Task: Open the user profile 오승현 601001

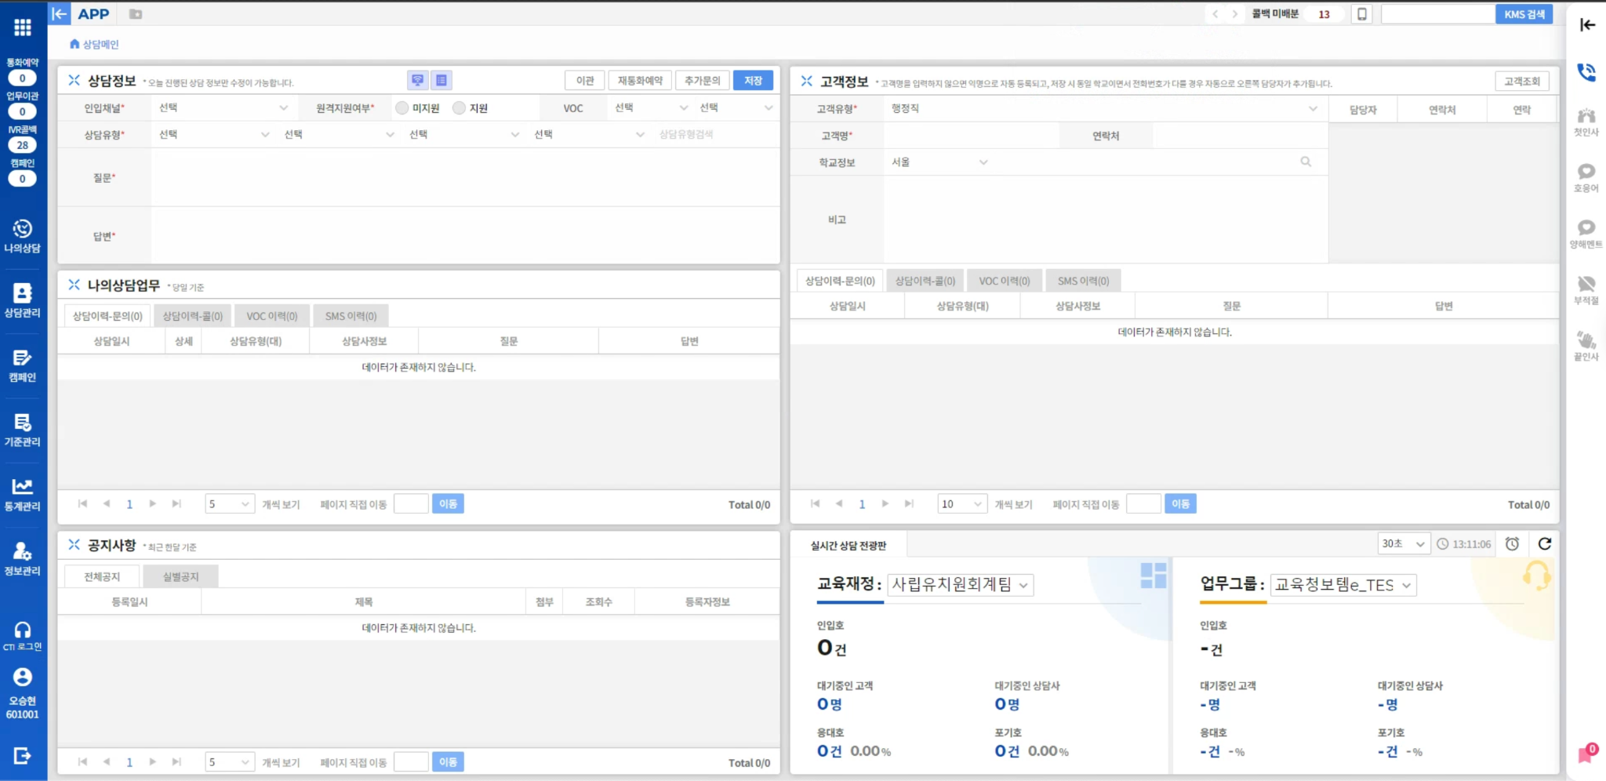Action: (x=23, y=693)
